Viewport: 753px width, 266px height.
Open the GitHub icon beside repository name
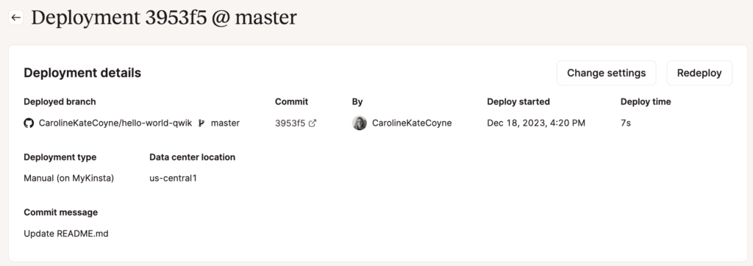click(29, 123)
